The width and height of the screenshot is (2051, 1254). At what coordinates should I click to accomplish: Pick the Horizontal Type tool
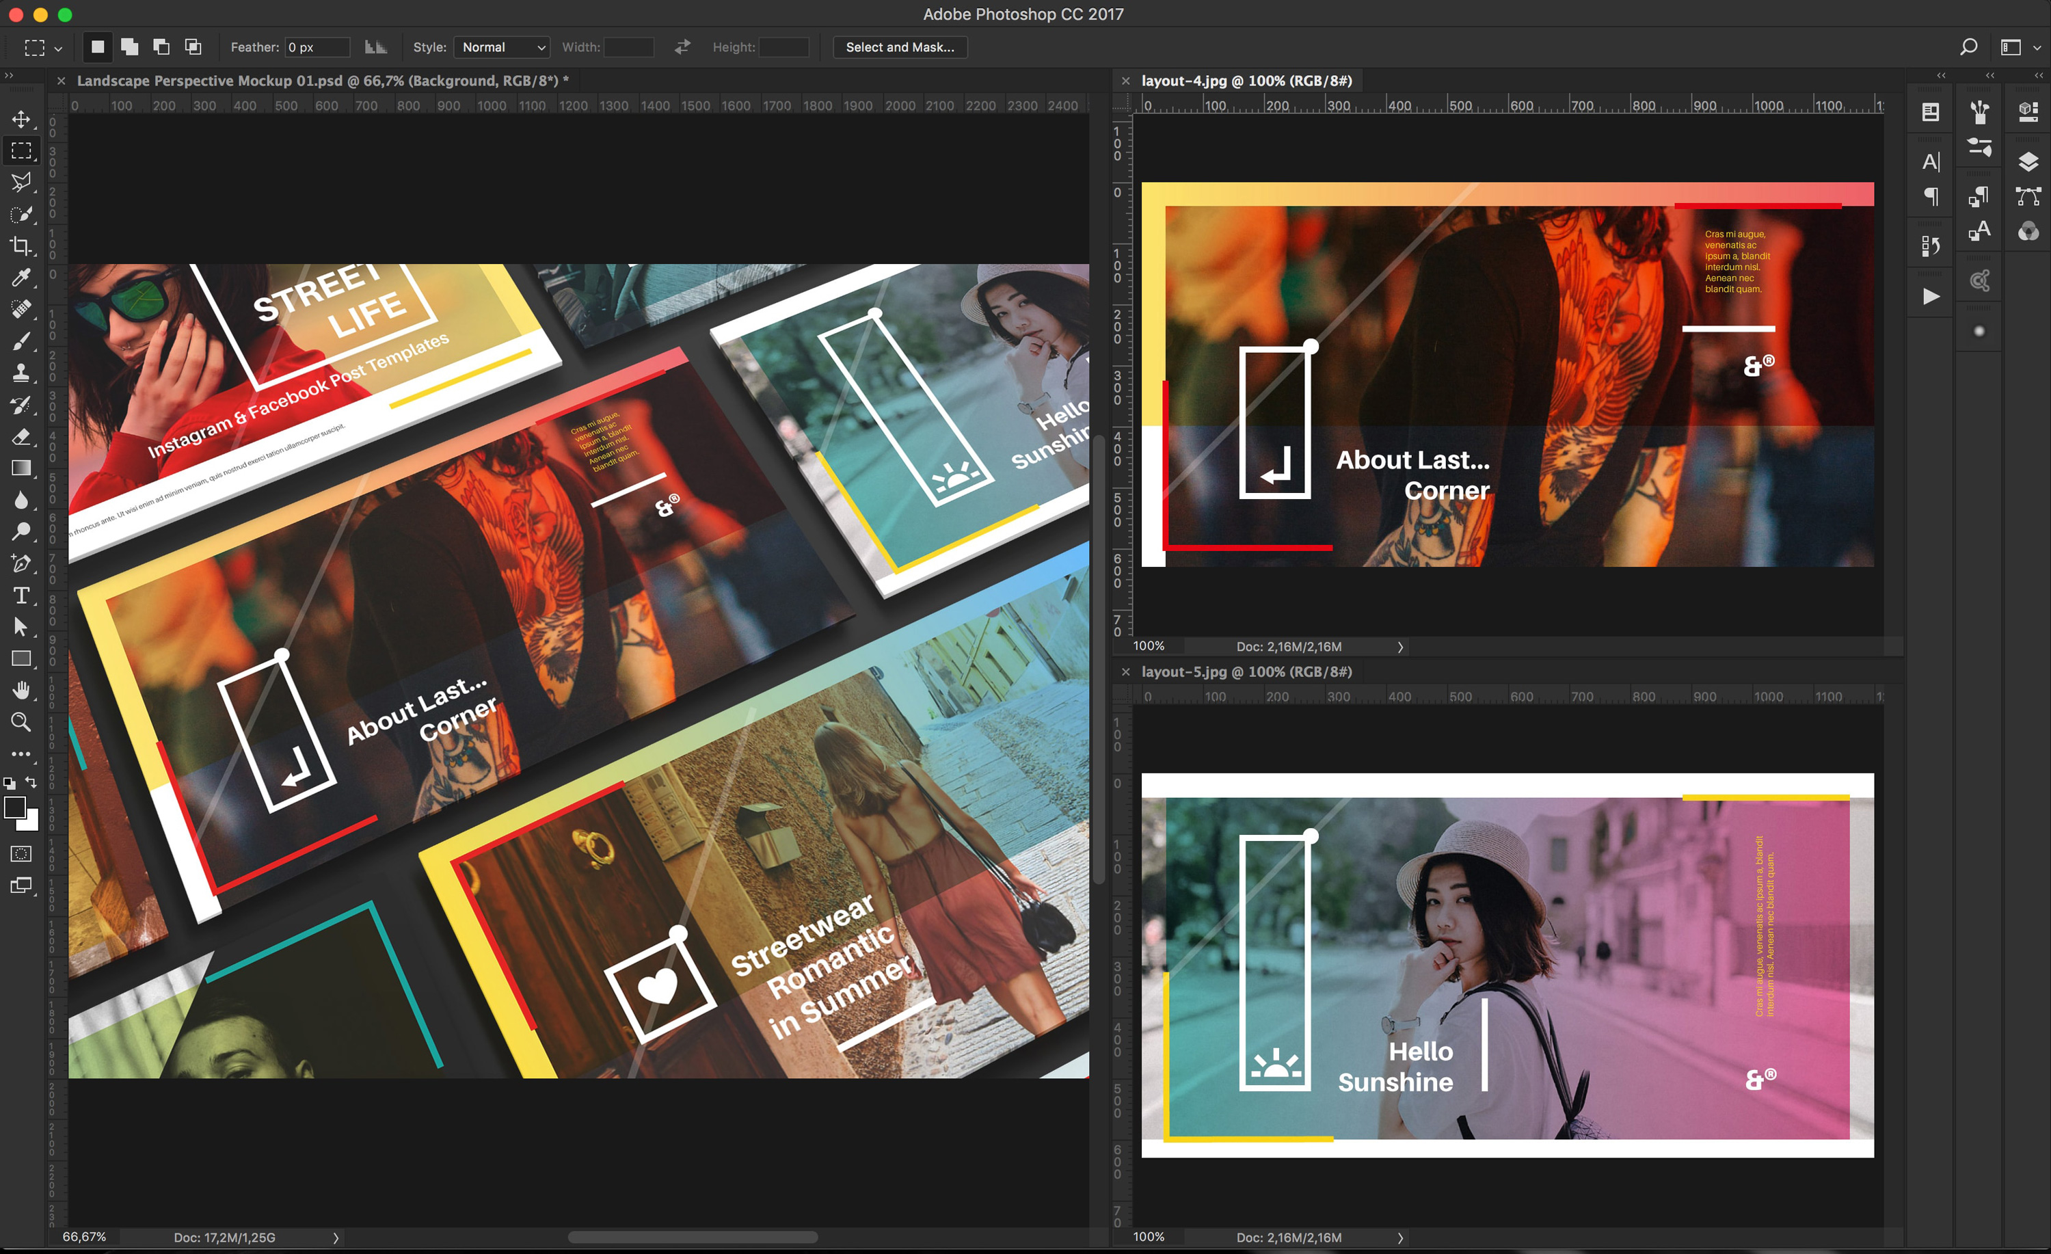[x=21, y=596]
